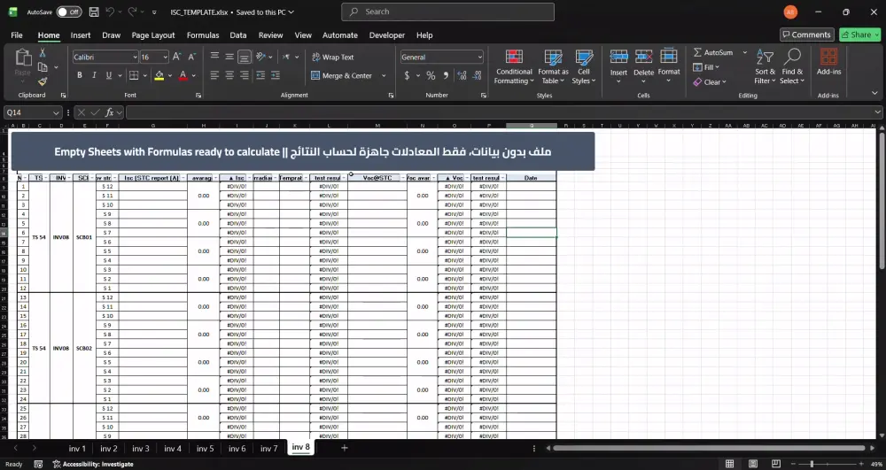
Task: Toggle AutoSave switch on
Action: point(69,12)
